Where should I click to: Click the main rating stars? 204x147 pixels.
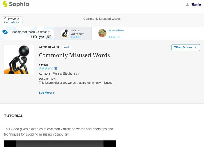[46, 68]
